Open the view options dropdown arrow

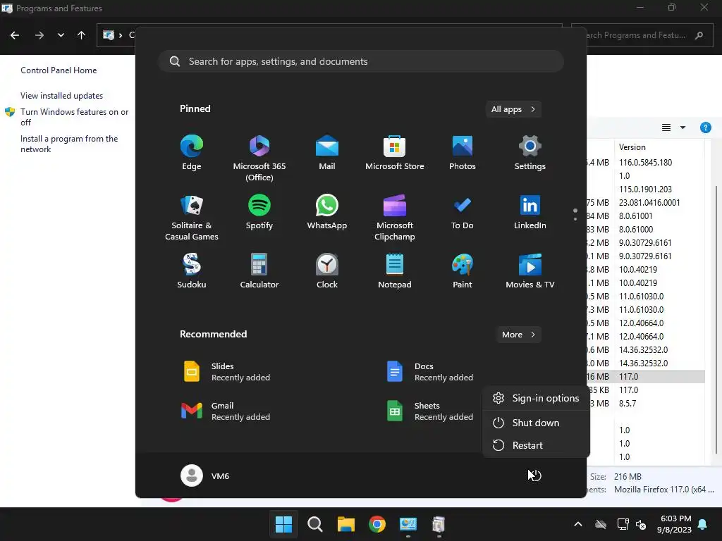[x=683, y=128]
